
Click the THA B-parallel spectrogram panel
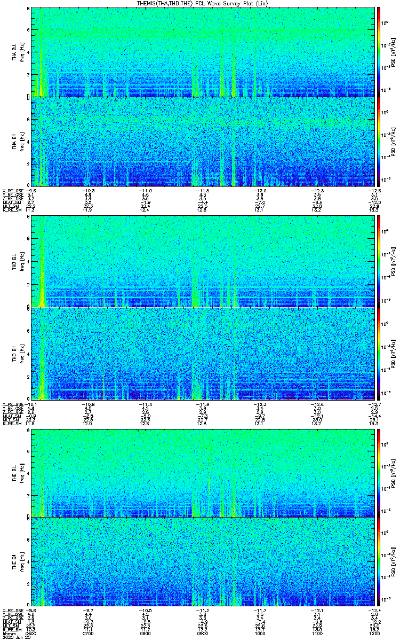click(203, 142)
